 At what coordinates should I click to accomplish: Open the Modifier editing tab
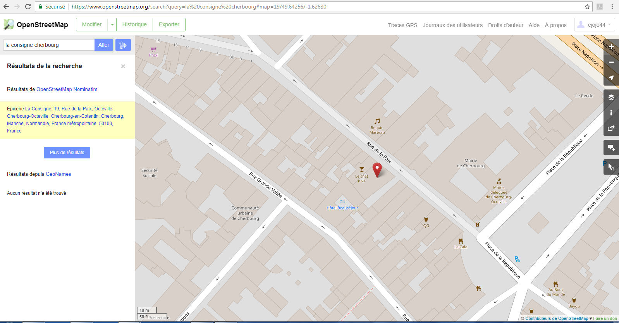[x=92, y=24]
